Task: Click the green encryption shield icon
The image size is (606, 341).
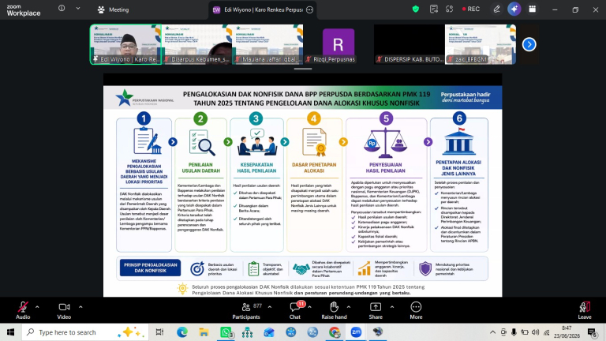Action: pyautogui.click(x=416, y=9)
